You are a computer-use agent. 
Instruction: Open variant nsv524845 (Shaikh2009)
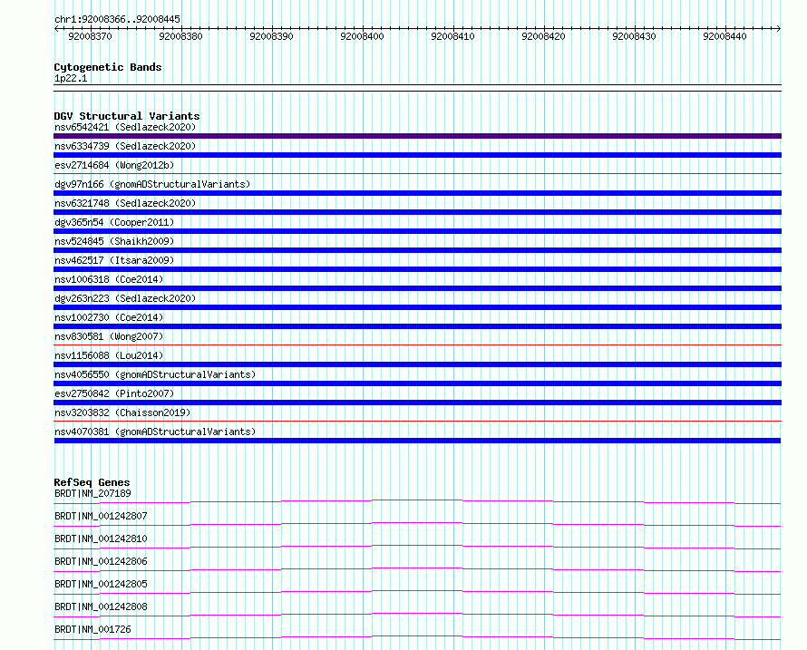tap(114, 241)
